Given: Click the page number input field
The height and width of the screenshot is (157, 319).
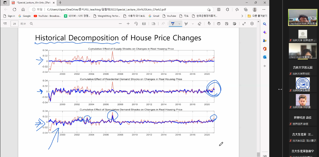Looking at the screenshot, I should (x=14, y=24).
